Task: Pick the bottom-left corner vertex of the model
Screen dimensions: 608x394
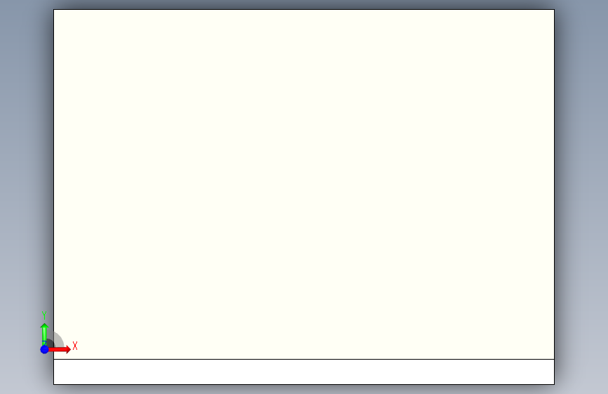Action: pyautogui.click(x=53, y=384)
